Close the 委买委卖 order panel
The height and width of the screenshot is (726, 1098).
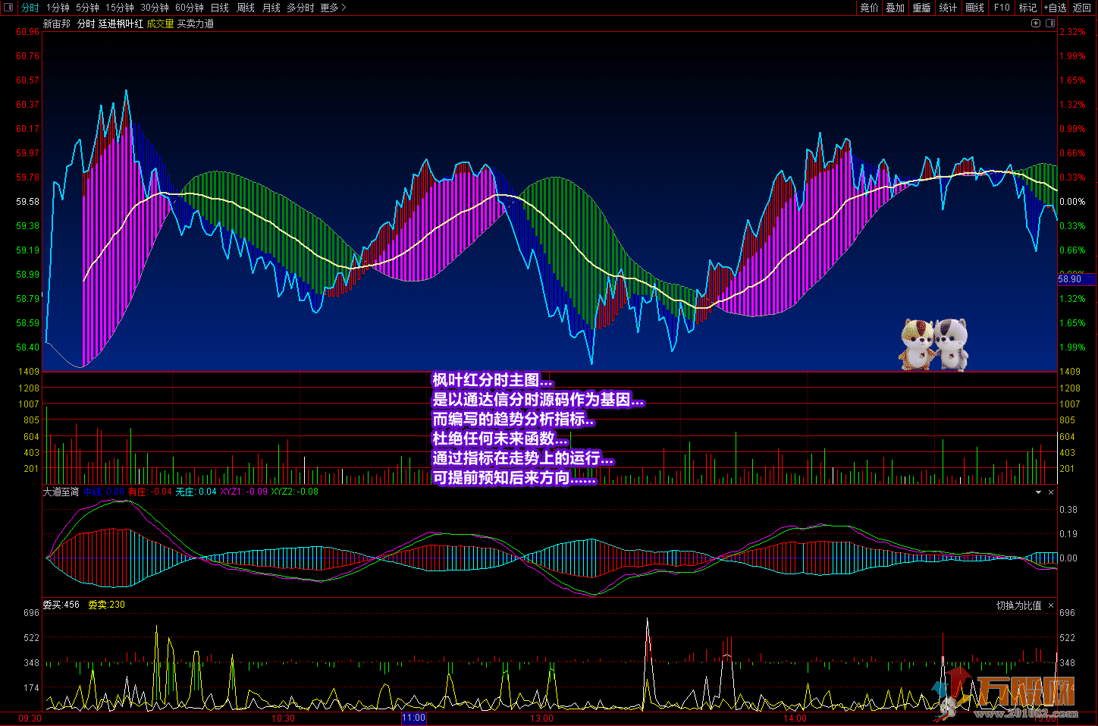tap(1051, 605)
